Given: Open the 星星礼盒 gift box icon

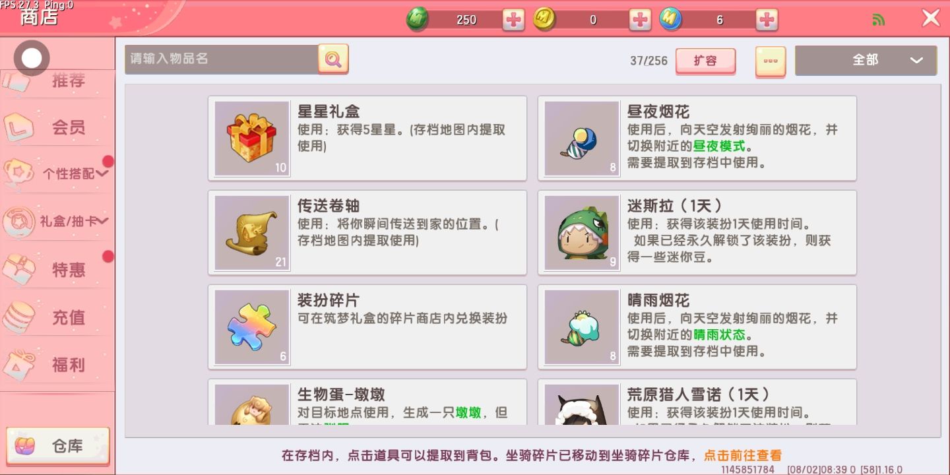Looking at the screenshot, I should pyautogui.click(x=252, y=139).
